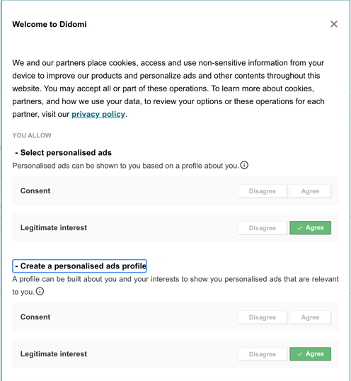
Task: Click green Agree under personalised ads profile
Action: pyautogui.click(x=310, y=354)
